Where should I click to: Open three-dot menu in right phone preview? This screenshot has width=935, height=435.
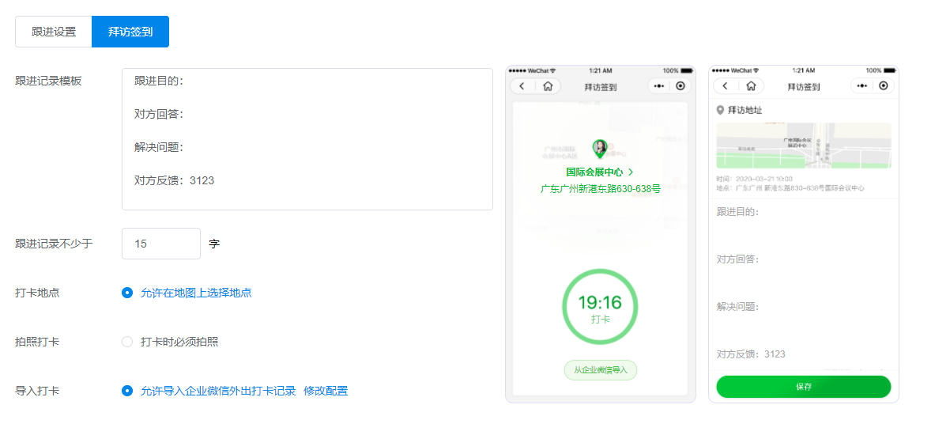point(862,86)
